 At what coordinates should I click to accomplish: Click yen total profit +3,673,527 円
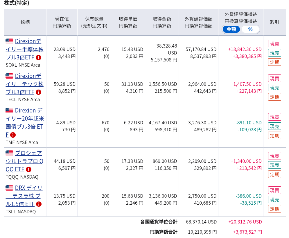click(x=247, y=232)
